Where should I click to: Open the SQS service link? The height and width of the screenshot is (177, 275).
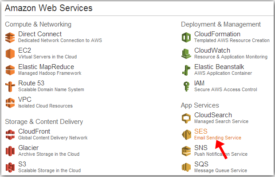pos(201,164)
